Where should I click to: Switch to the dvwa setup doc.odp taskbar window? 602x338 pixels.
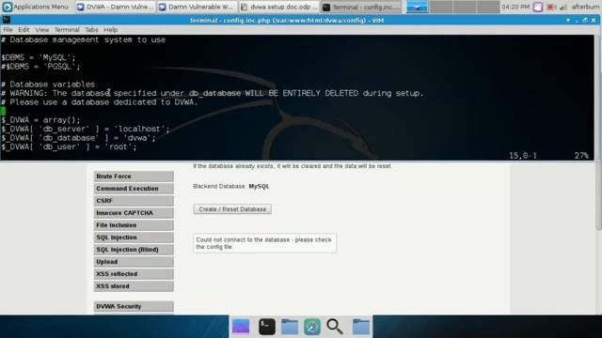(x=278, y=7)
